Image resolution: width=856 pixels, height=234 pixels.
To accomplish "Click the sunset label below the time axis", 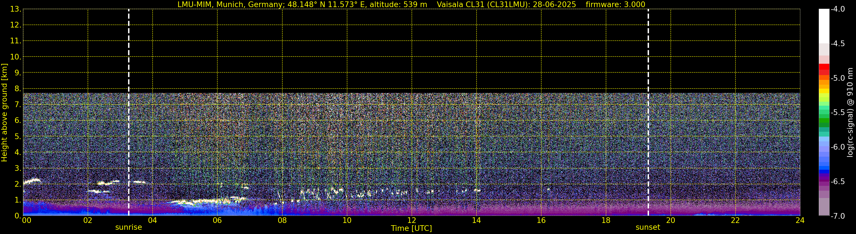I will [648, 227].
